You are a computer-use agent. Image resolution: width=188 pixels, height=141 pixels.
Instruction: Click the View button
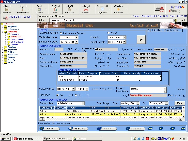(180, 103)
